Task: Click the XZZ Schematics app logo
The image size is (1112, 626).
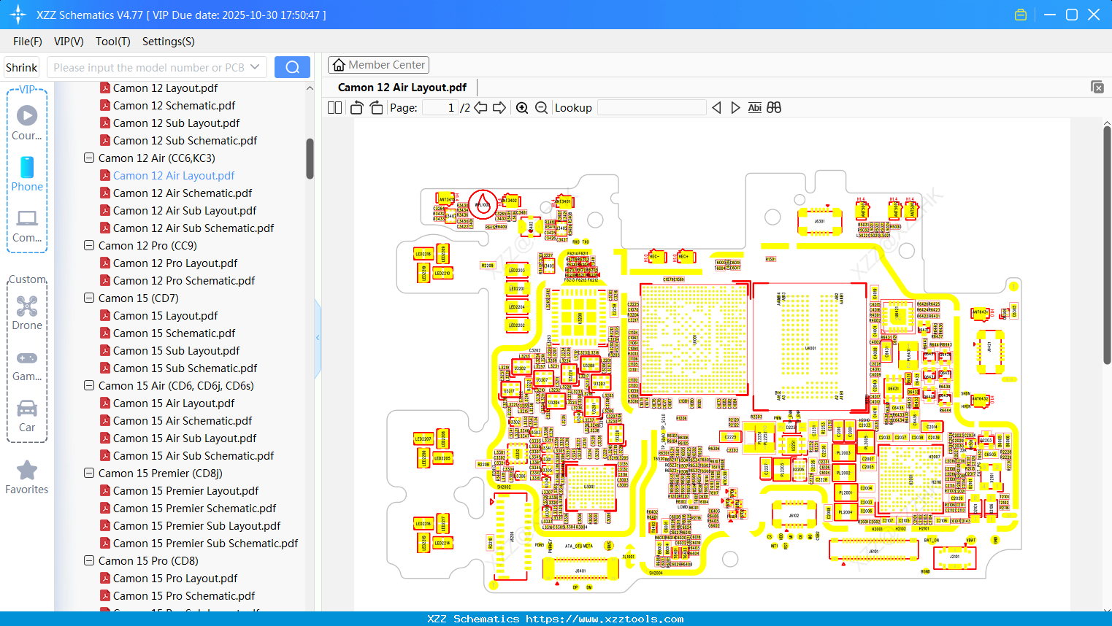Action: (x=18, y=15)
